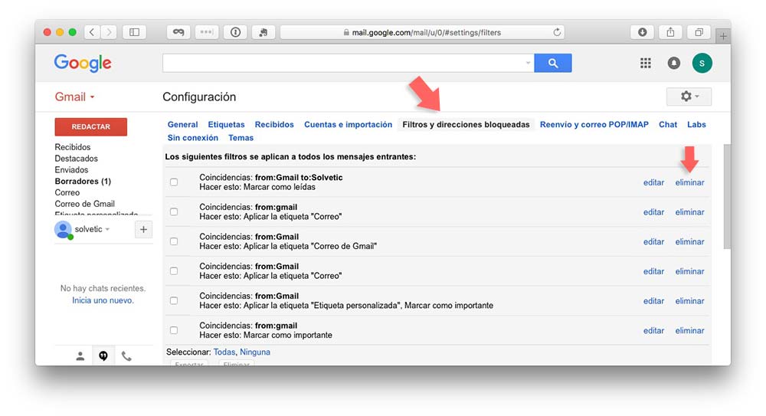The image size is (766, 416).
Task: Tick the "Correo de Gmail" filter checkbox
Action: [174, 241]
